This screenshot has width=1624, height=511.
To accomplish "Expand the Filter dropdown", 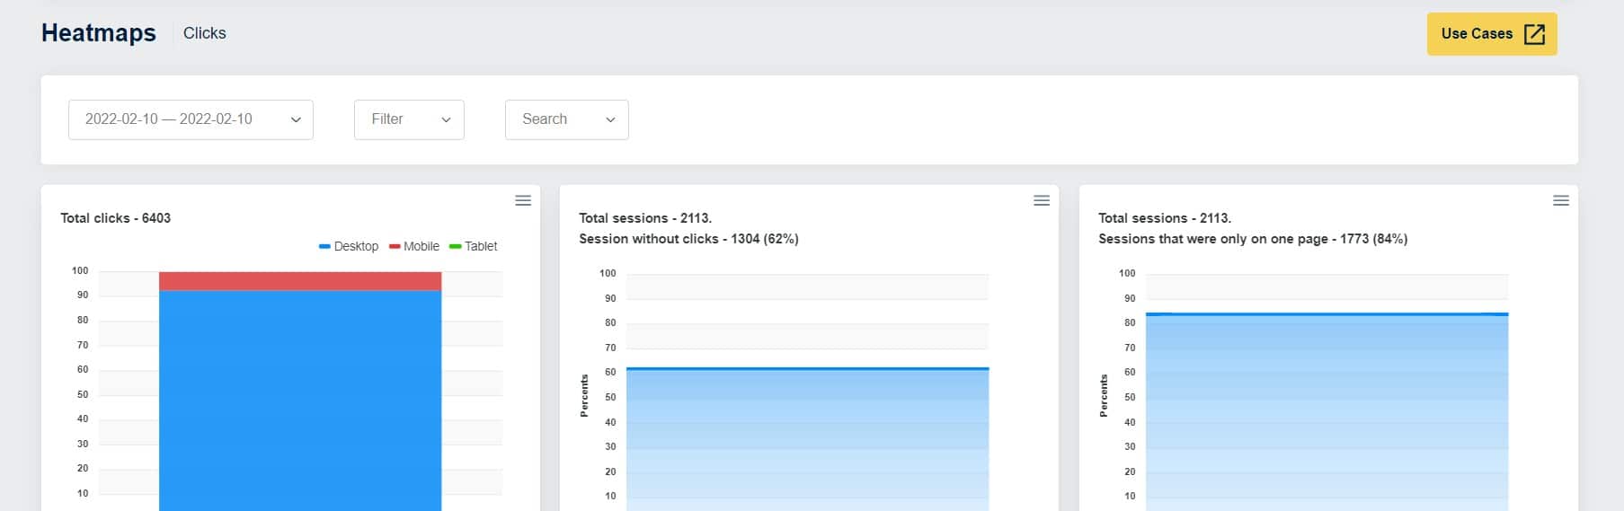I will [x=409, y=119].
